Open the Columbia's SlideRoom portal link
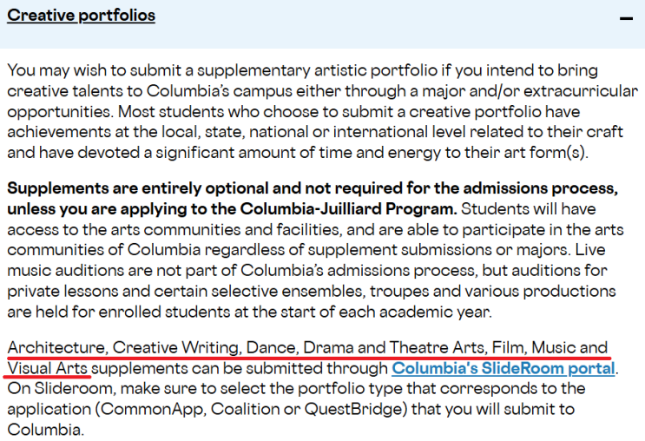 pos(503,368)
